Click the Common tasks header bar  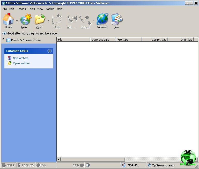click(29, 51)
